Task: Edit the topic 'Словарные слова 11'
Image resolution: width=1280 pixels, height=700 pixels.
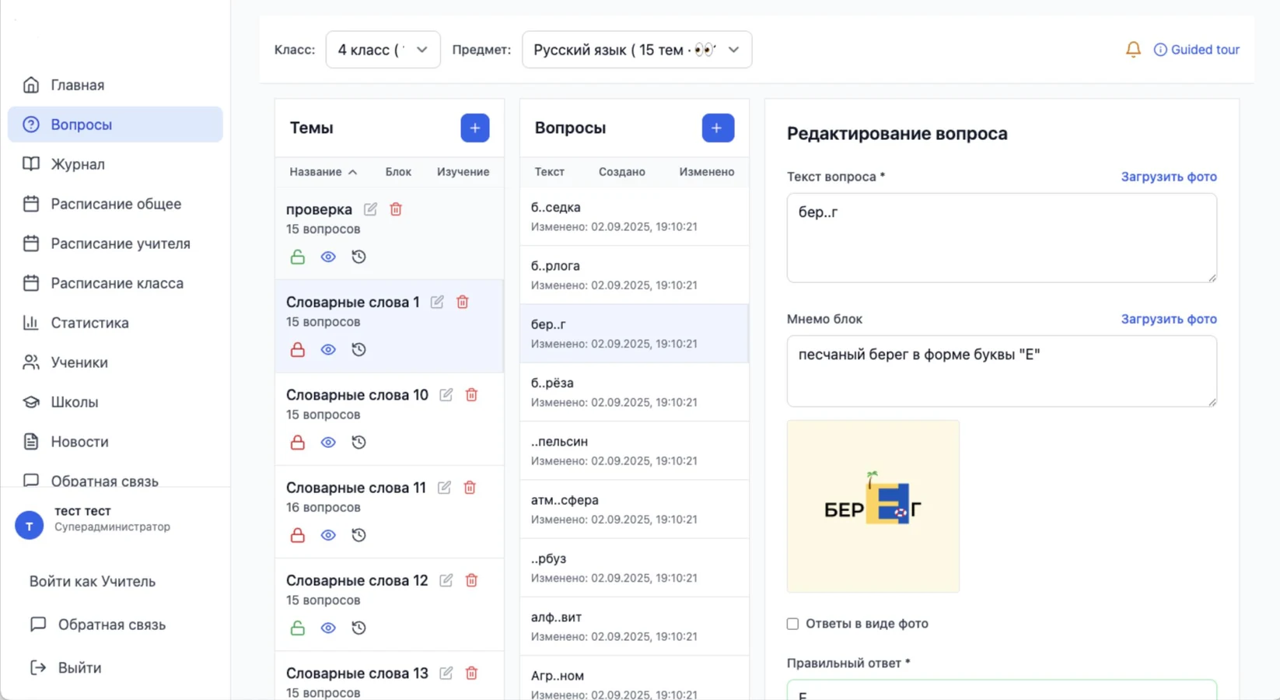Action: coord(444,488)
